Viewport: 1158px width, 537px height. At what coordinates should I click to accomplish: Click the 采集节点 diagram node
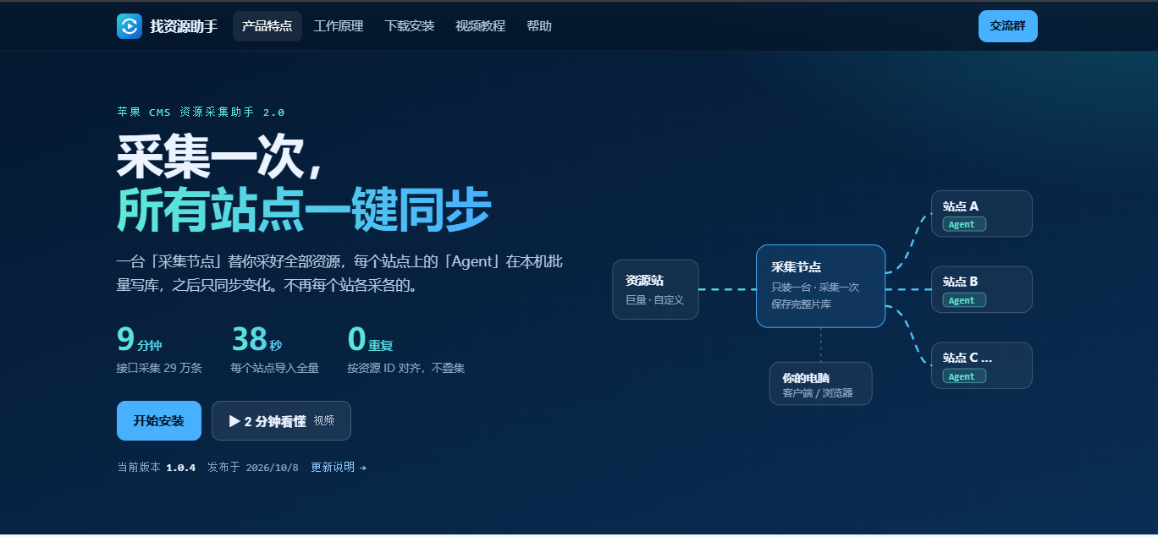point(820,286)
